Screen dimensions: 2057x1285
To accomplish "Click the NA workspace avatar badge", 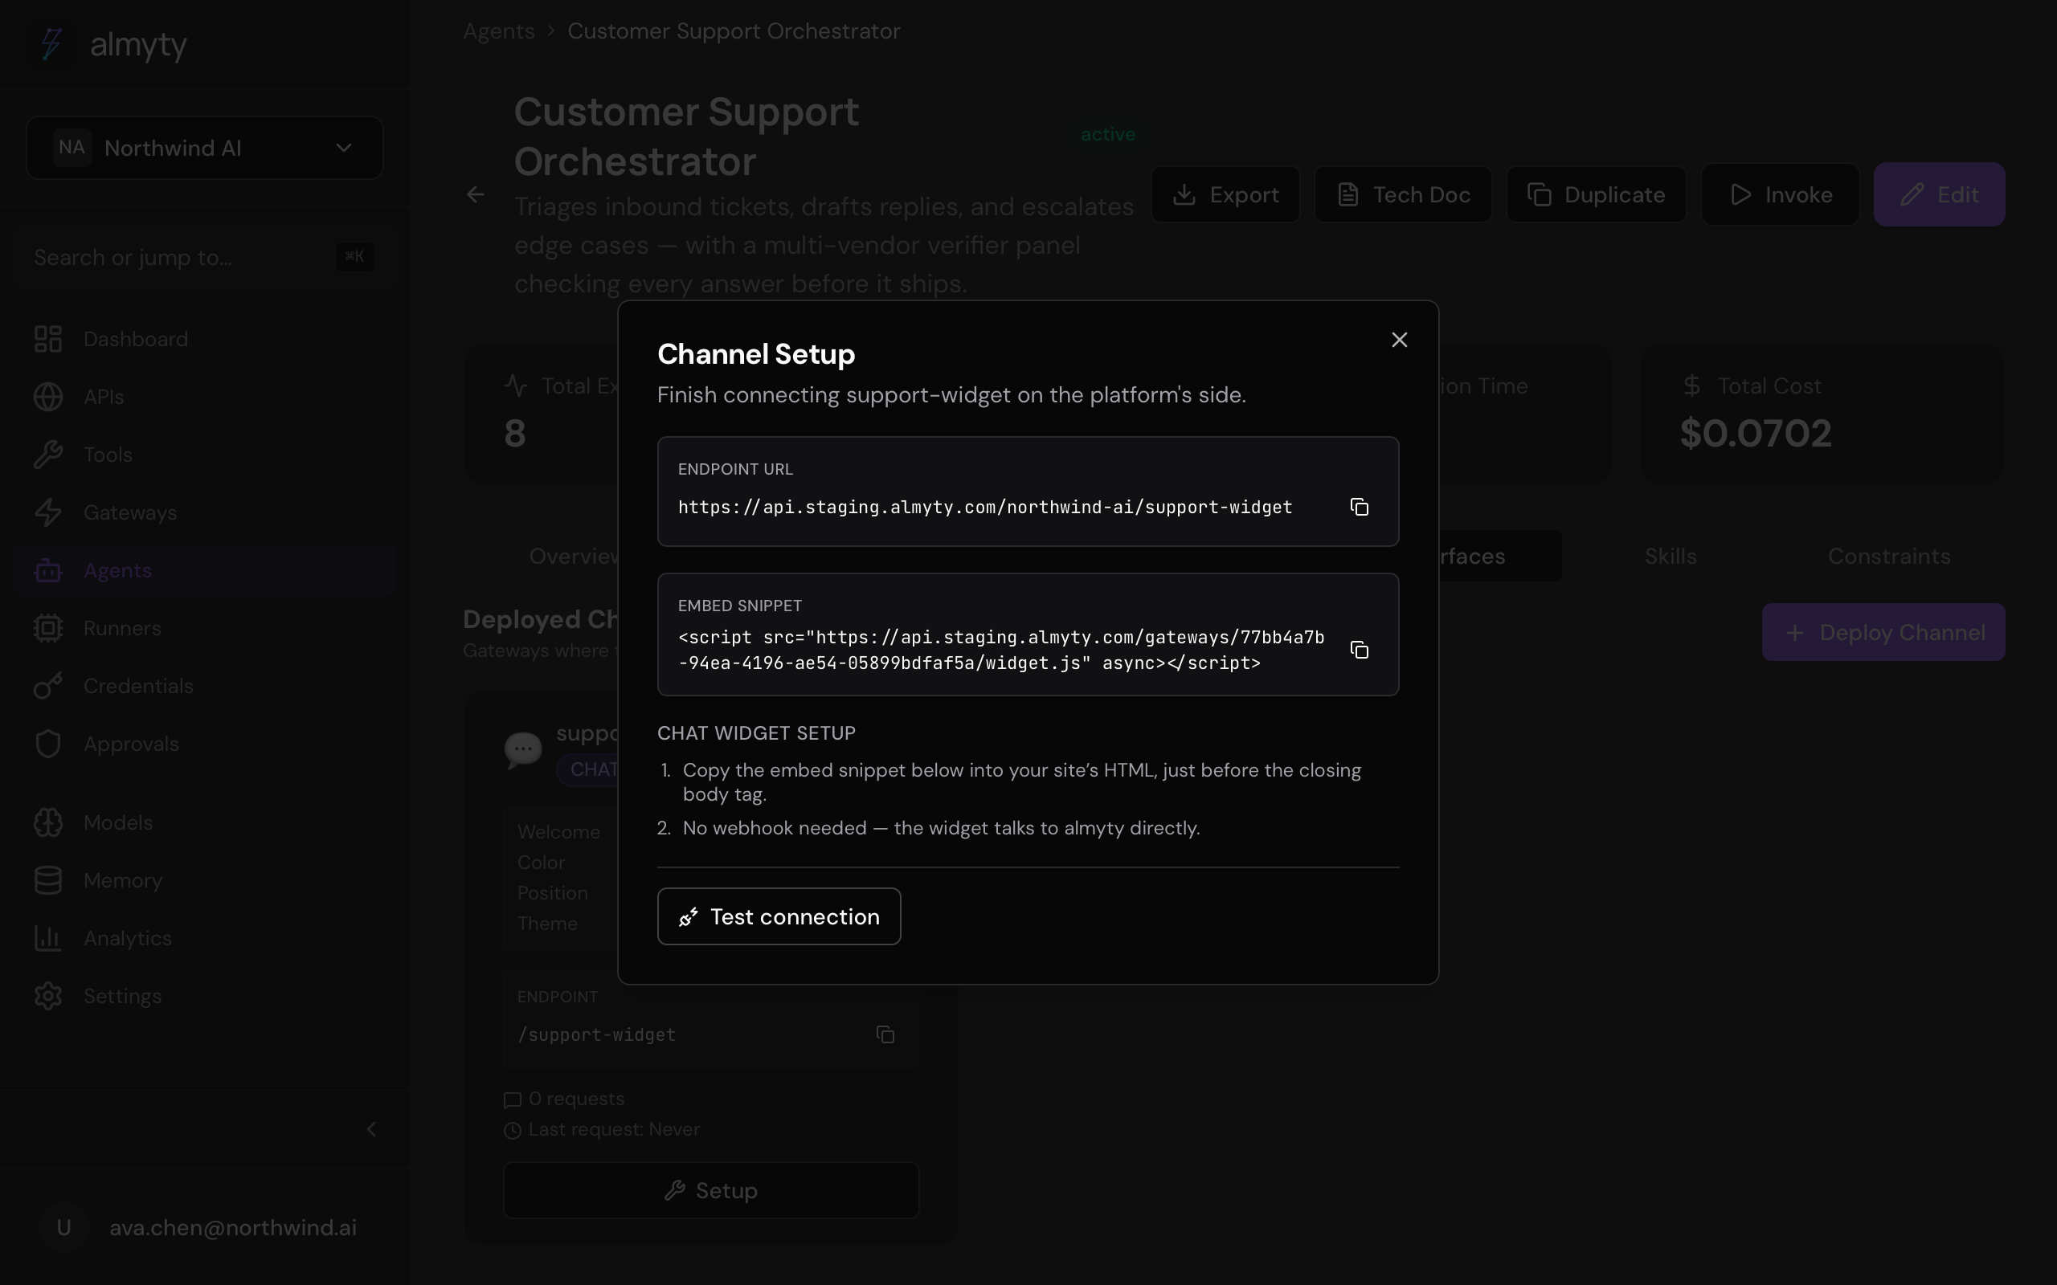I will tap(72, 148).
